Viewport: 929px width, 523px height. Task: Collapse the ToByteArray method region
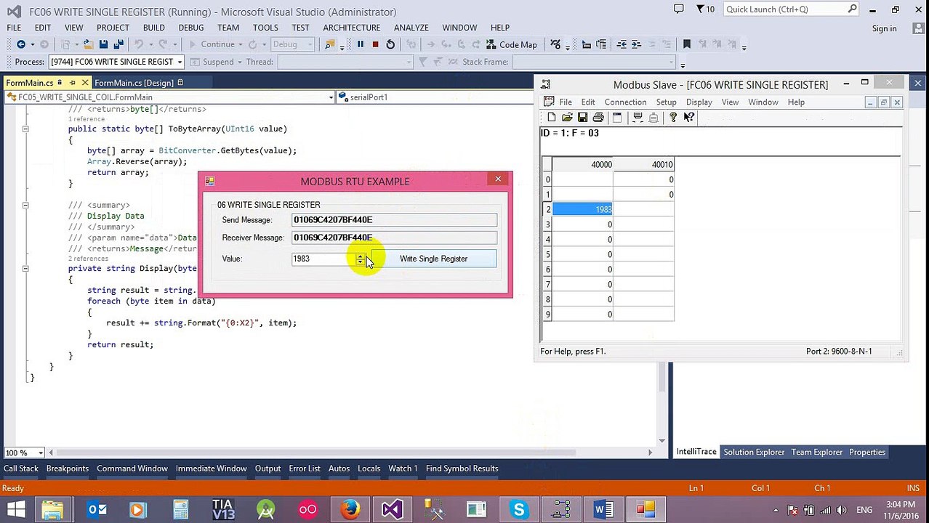pos(25,129)
